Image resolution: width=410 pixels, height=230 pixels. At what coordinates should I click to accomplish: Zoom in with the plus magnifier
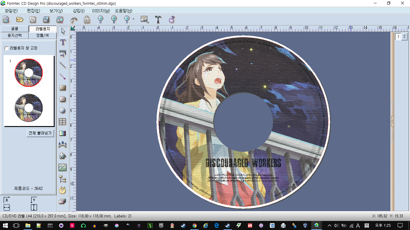pos(114,20)
